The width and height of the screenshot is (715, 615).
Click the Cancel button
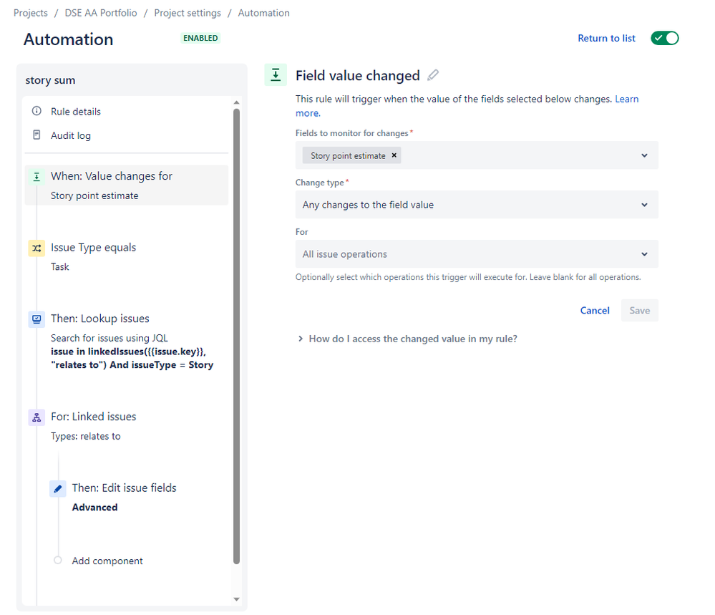(595, 310)
